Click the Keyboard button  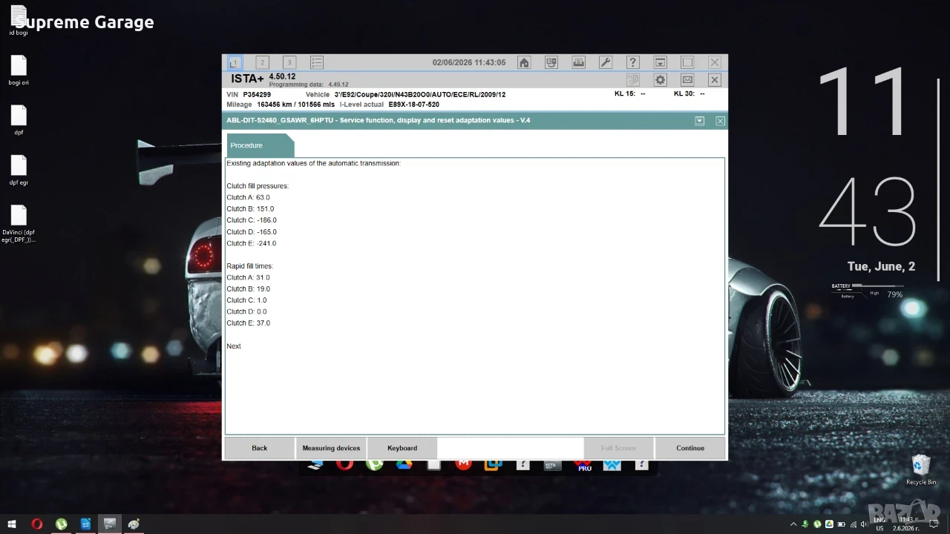pyautogui.click(x=402, y=448)
